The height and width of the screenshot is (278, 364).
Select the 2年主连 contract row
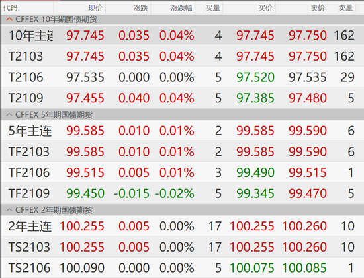tap(182, 226)
